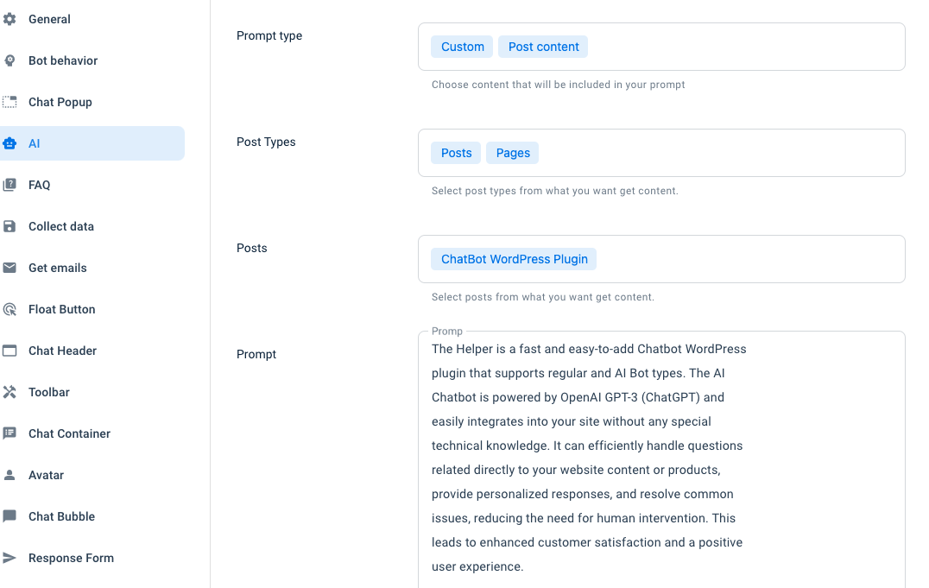Select the ChatBot WordPress Plugin tag
This screenshot has height=588, width=929.
tap(514, 259)
